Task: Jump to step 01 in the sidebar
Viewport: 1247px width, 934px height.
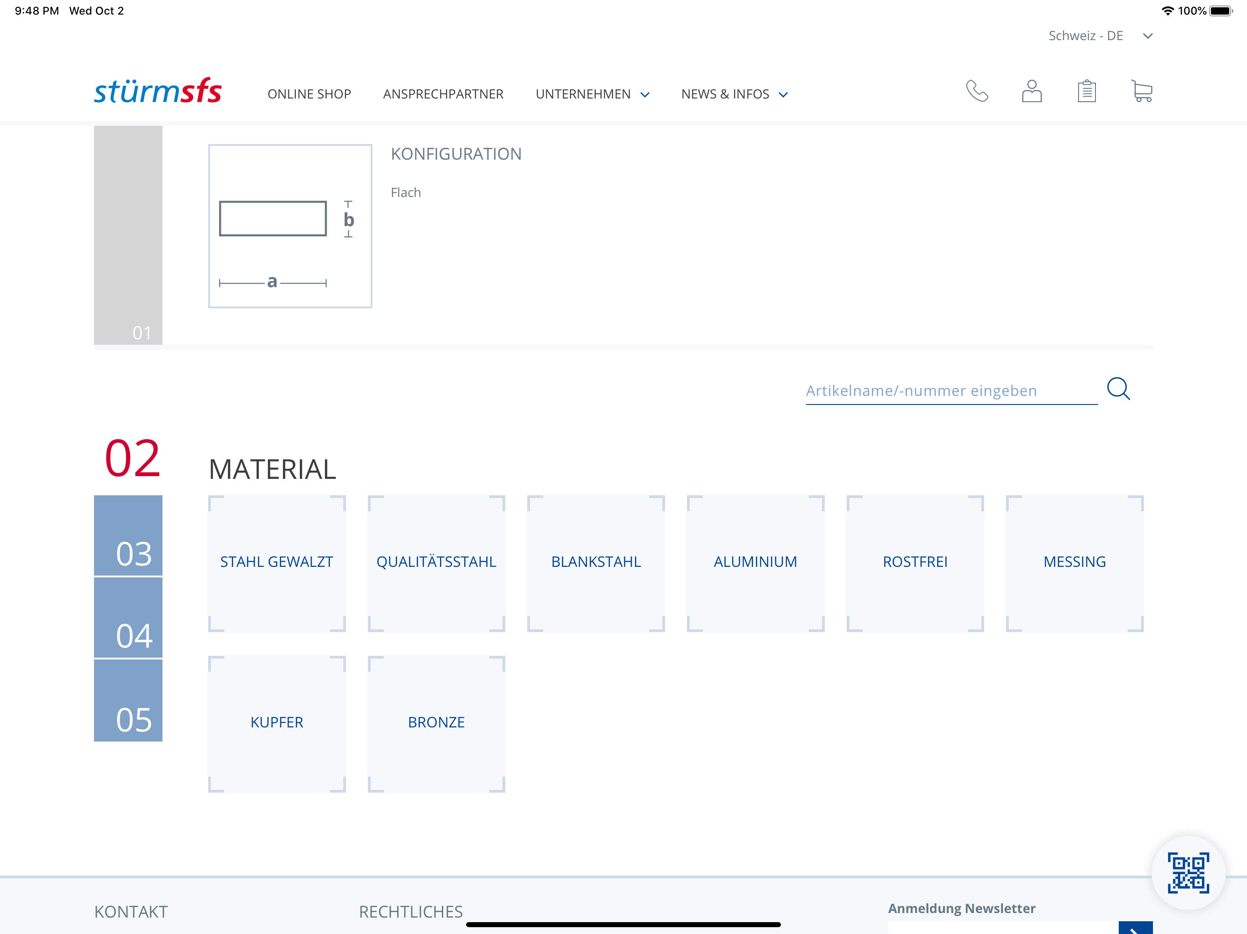Action: pos(128,235)
